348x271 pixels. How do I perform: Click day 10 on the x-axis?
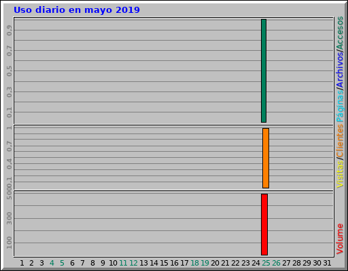[x=113, y=263]
